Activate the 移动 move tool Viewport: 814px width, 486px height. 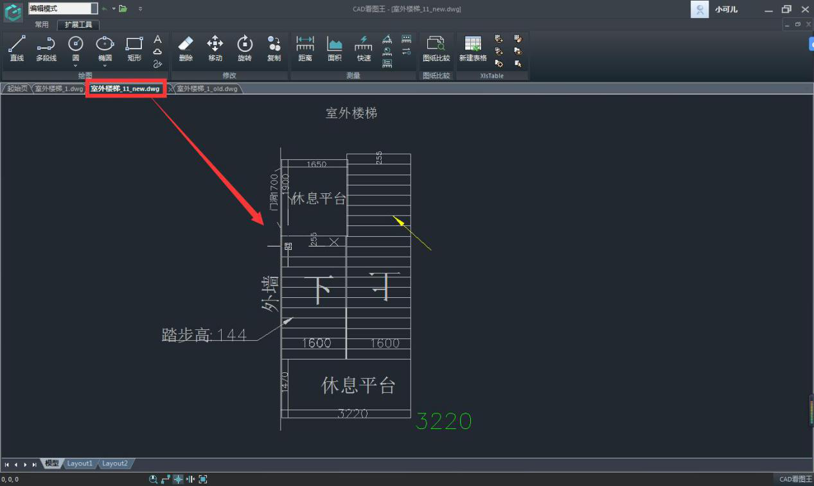215,48
